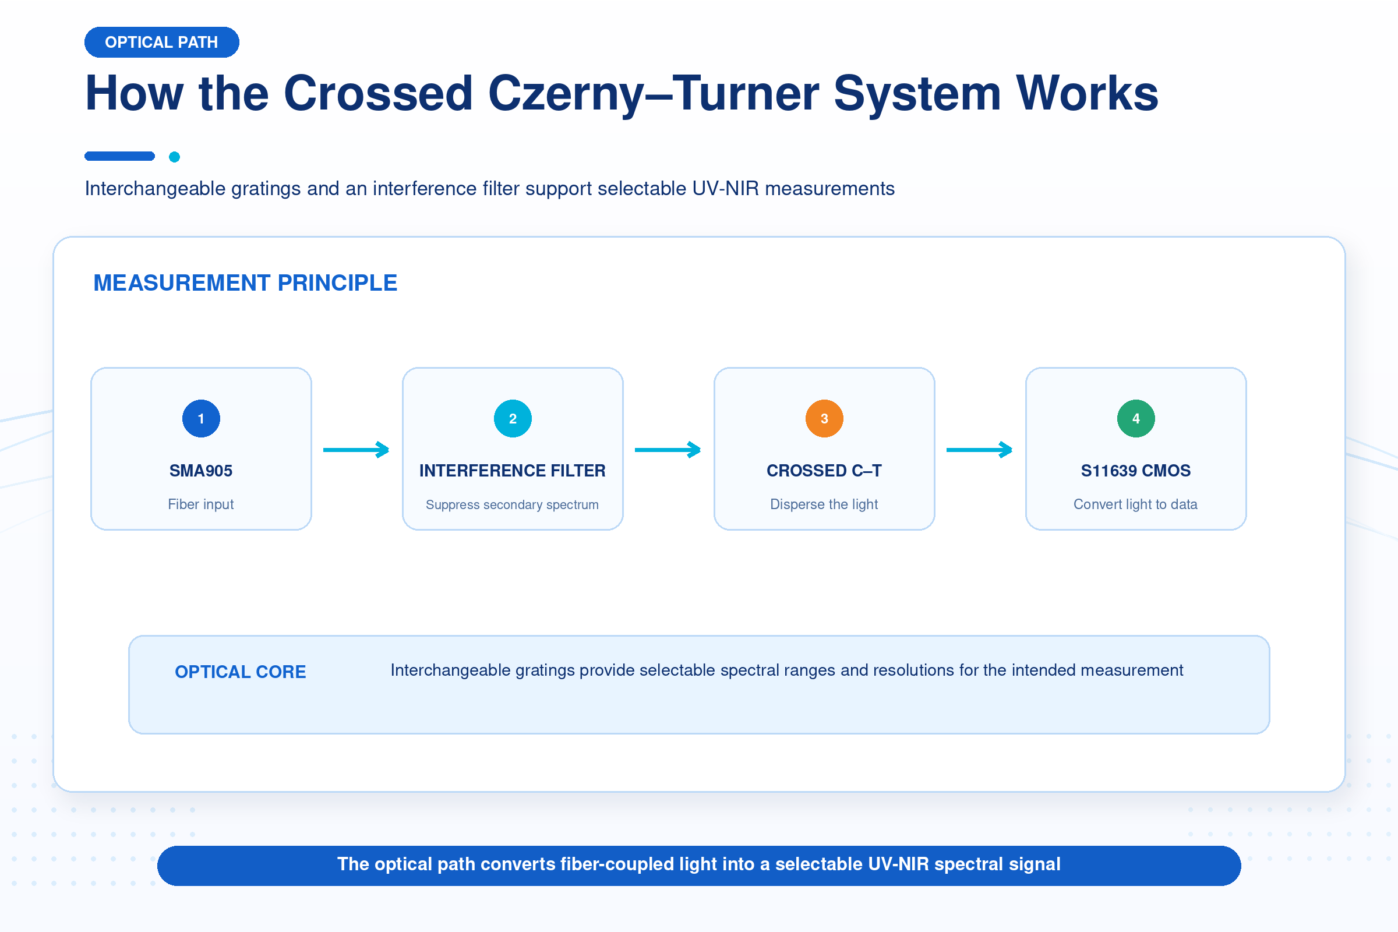Click the orange step 3 circle
The width and height of the screenshot is (1398, 932).
824,418
